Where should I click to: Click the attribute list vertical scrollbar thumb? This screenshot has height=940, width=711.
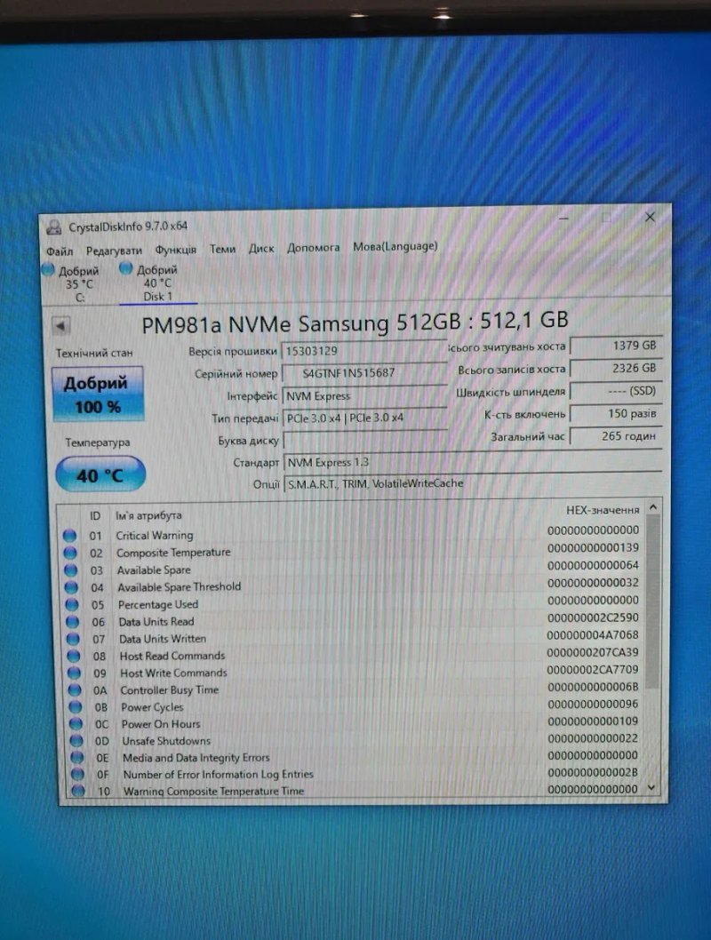[653, 602]
